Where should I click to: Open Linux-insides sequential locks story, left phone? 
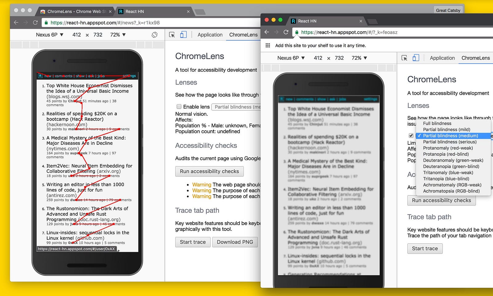(x=88, y=235)
